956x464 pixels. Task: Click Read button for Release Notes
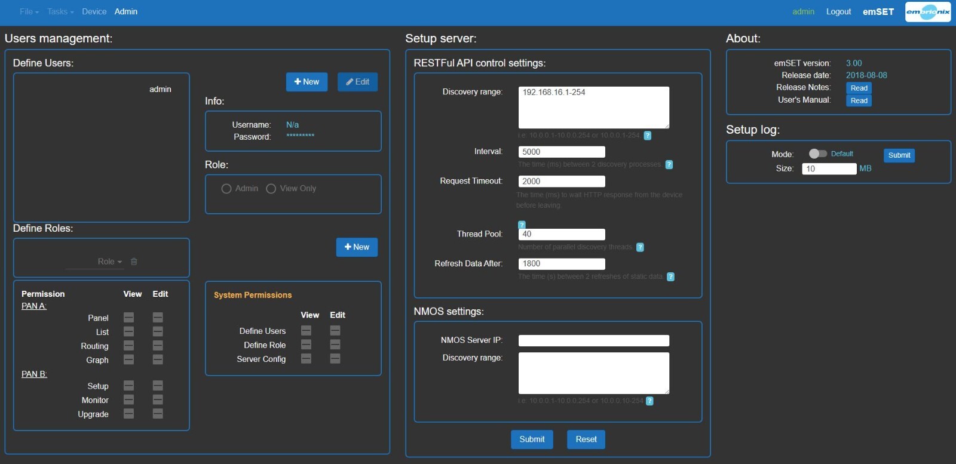859,88
